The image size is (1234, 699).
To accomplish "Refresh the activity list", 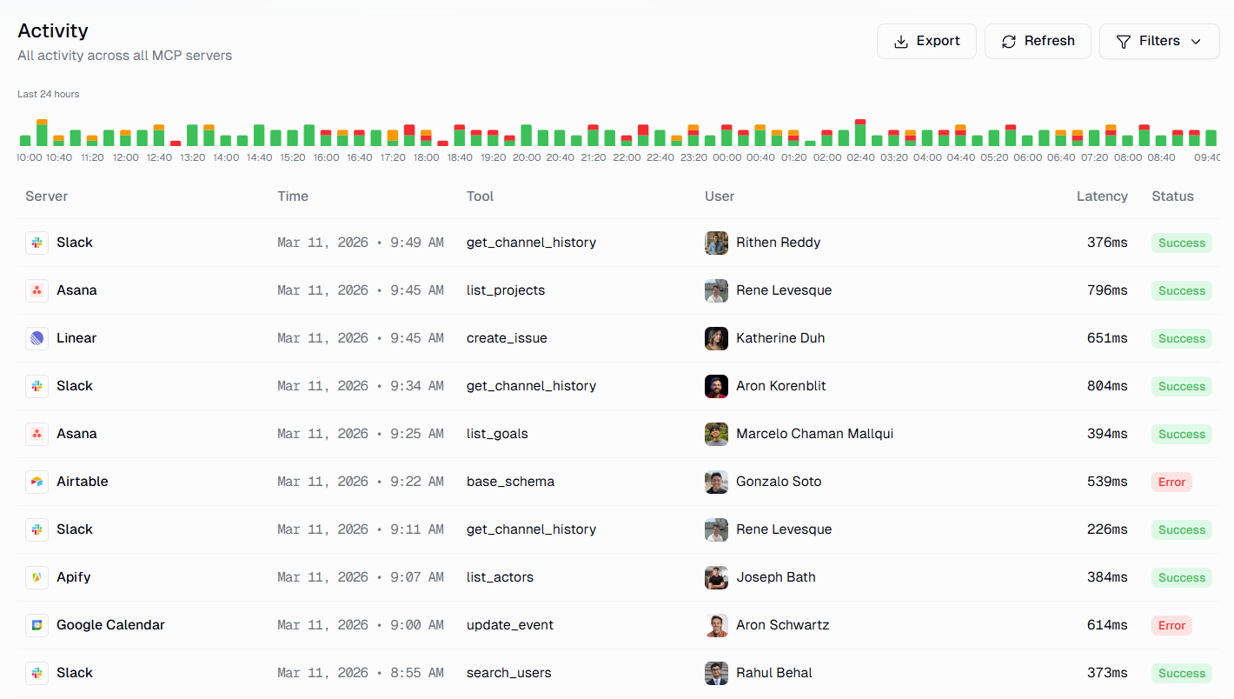I will [1038, 41].
